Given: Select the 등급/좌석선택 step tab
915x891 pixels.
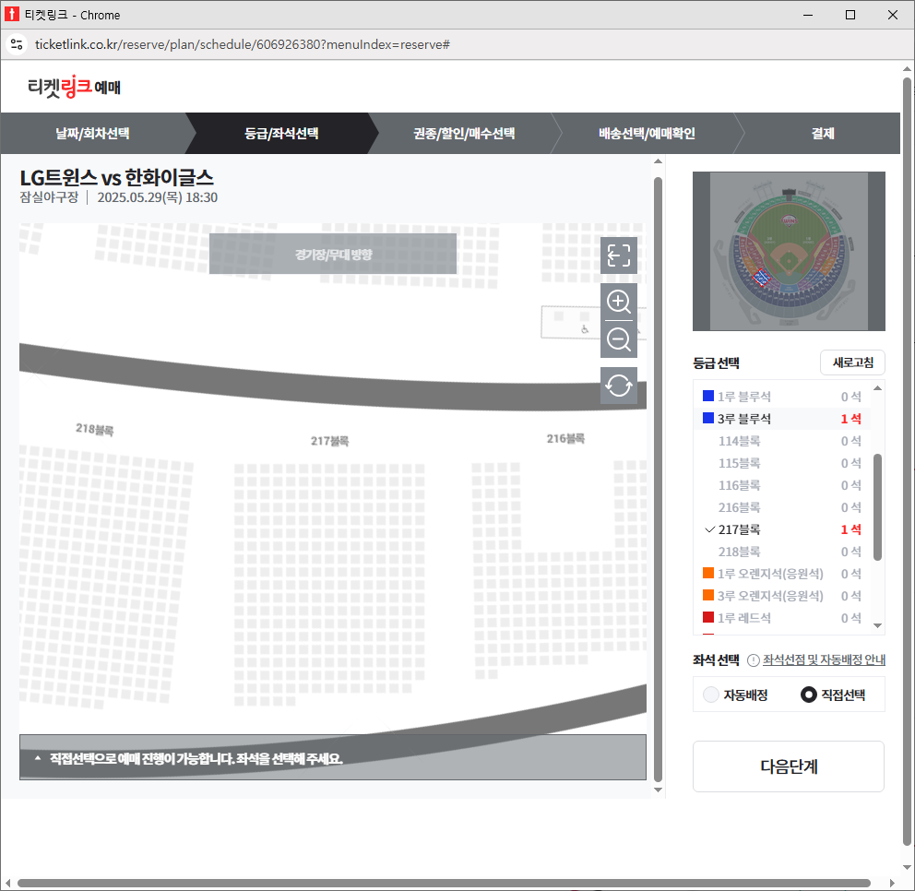Looking at the screenshot, I should (281, 133).
